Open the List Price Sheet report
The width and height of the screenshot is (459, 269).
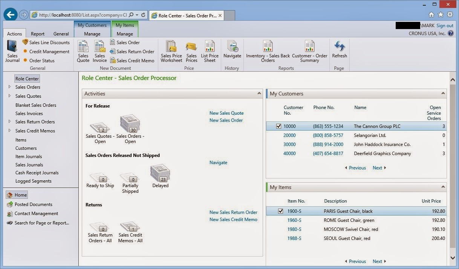(x=210, y=51)
